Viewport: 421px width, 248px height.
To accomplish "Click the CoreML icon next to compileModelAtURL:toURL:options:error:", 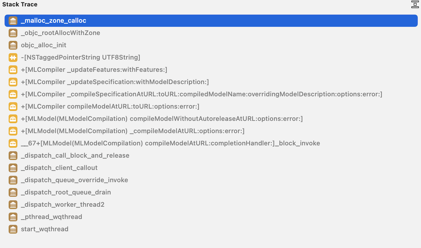I will (13, 106).
